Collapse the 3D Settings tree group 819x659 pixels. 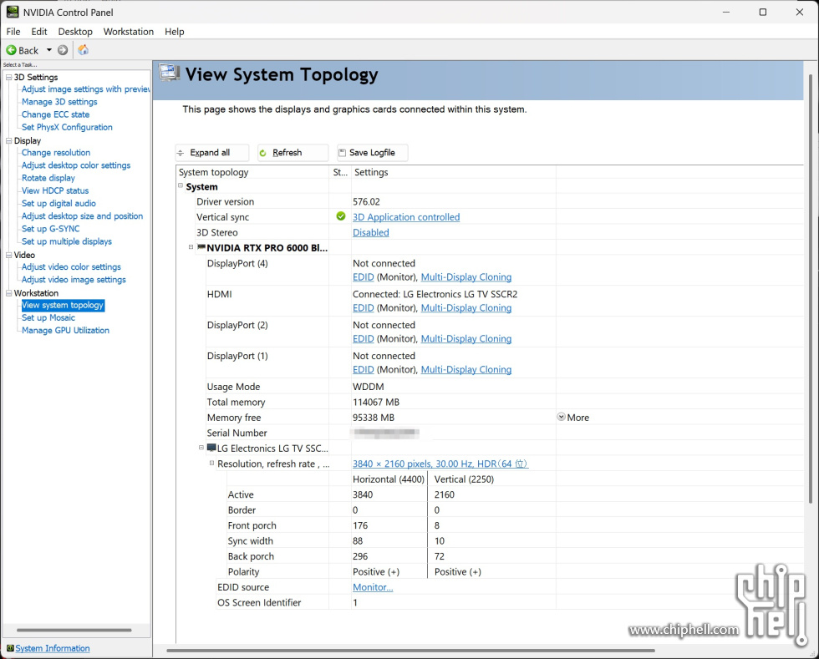(8, 78)
